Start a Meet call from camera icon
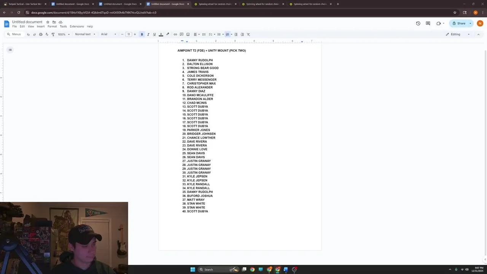Image resolution: width=487 pixels, height=274 pixels. click(439, 23)
